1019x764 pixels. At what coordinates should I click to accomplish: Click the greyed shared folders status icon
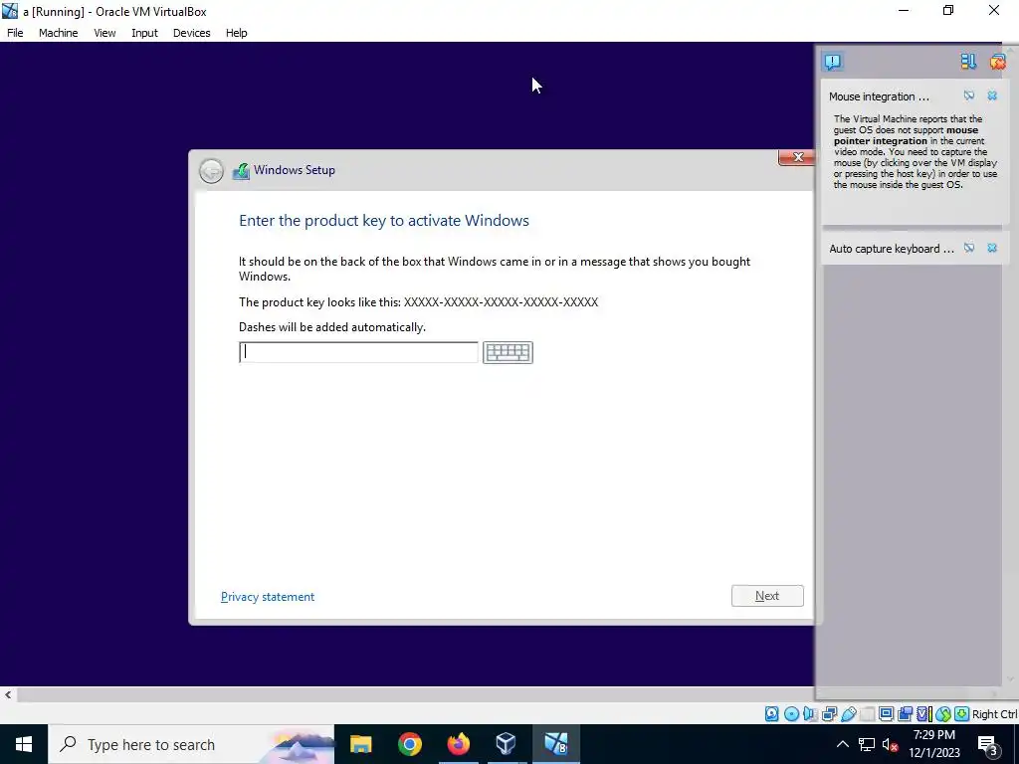point(867,714)
